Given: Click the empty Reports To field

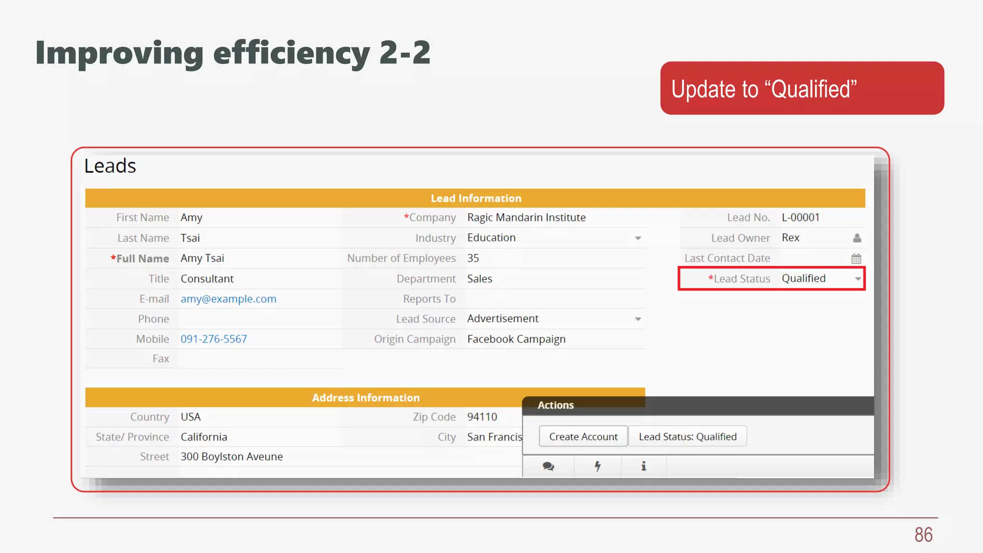Looking at the screenshot, I should [555, 299].
